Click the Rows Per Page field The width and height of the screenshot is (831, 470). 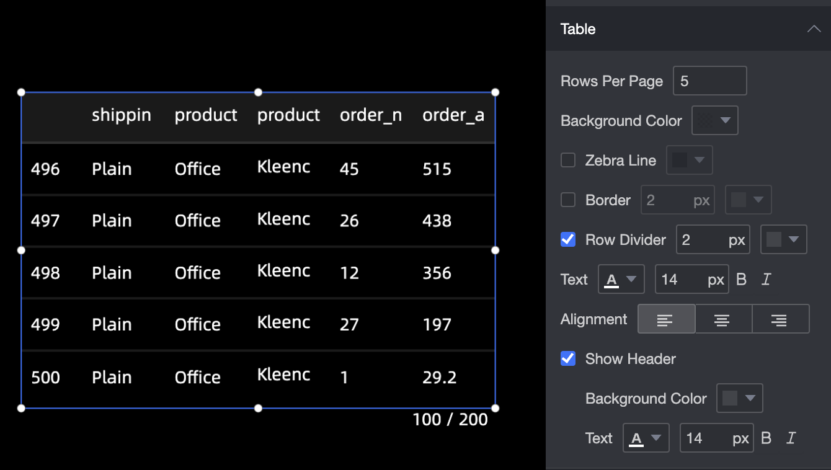[709, 81]
